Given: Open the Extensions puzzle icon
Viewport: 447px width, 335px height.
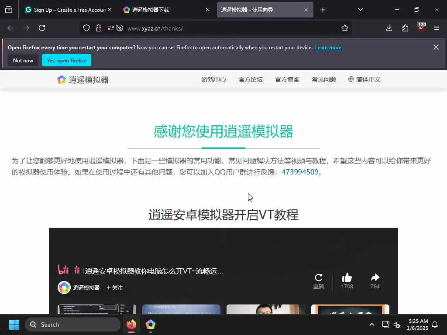Looking at the screenshot, I should (x=405, y=28).
